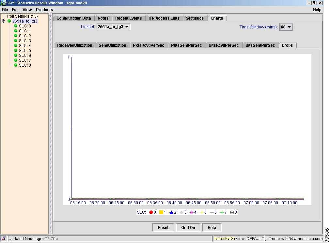Image resolution: width=330 pixels, height=243 pixels.
Task: Click the Grid On button
Action: coord(188,227)
